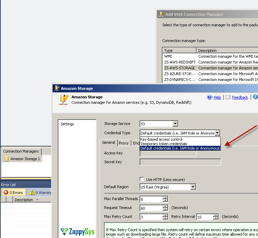Click the yellow warning triangle icon
The image size is (258, 238).
tap(32, 192)
